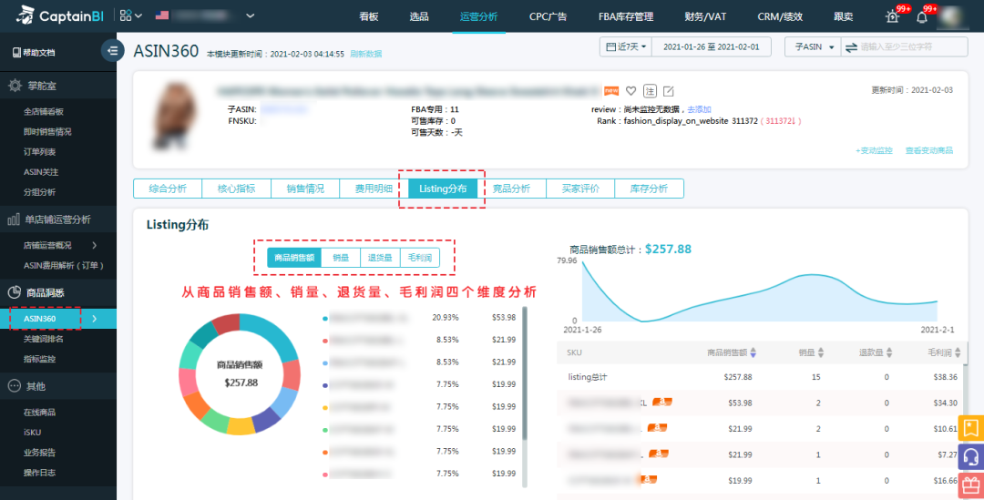Screen dimensions: 984x500
Task: Click the 商品洞察 pie icon
Action: pyautogui.click(x=15, y=292)
